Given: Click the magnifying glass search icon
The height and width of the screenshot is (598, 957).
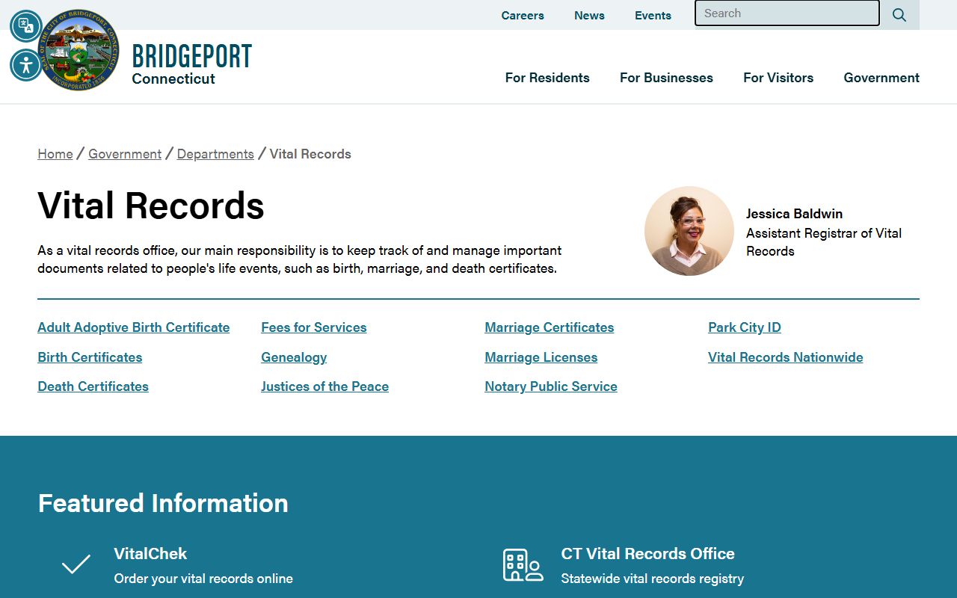Looking at the screenshot, I should (x=899, y=15).
